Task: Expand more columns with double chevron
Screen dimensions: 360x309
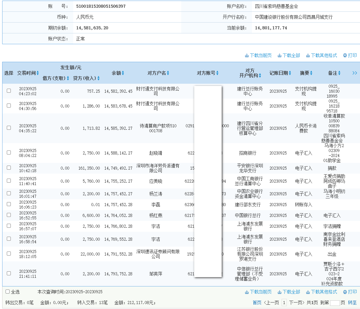Action: point(355,73)
